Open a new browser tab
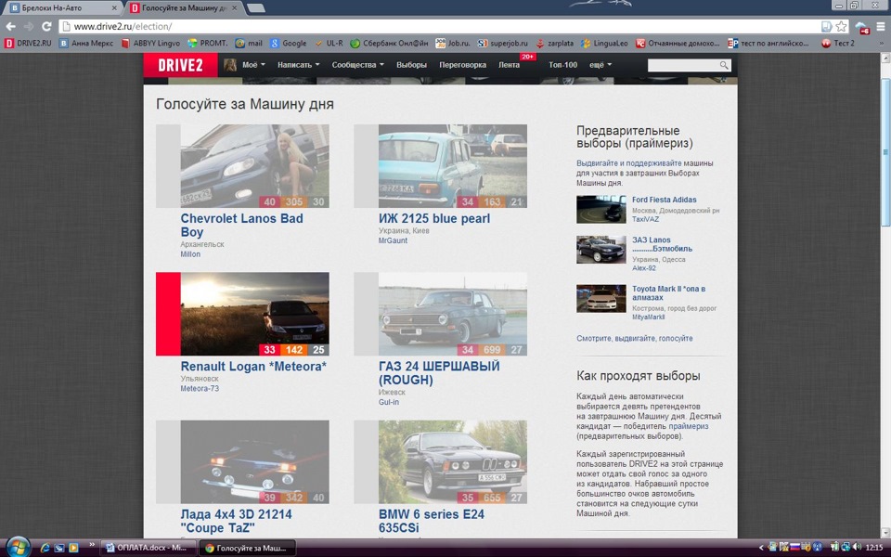The width and height of the screenshot is (891, 557). click(x=256, y=8)
